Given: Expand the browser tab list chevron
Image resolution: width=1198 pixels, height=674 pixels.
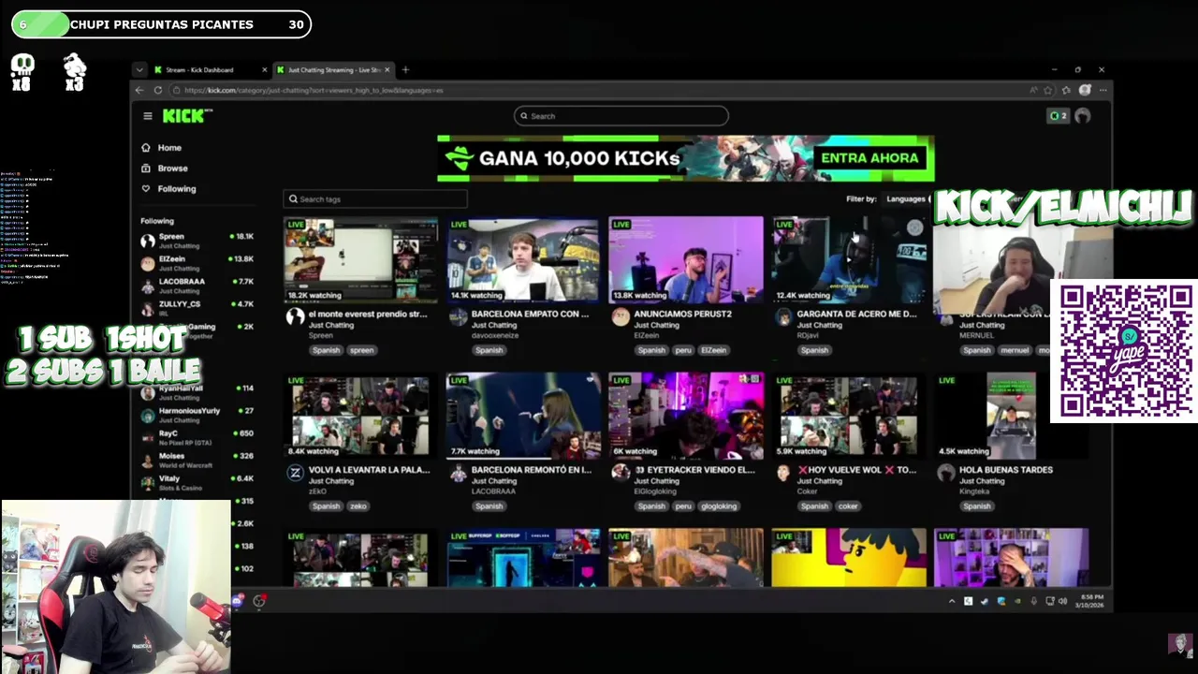Looking at the screenshot, I should click(139, 69).
